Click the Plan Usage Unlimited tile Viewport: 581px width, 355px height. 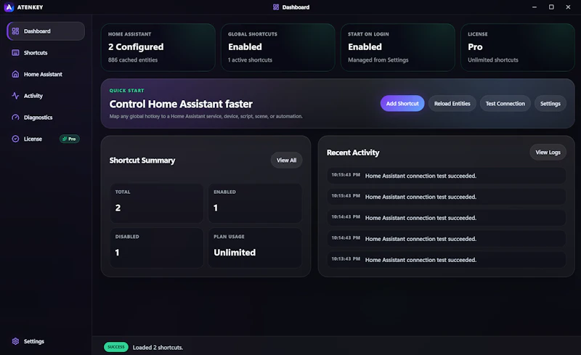coord(255,248)
